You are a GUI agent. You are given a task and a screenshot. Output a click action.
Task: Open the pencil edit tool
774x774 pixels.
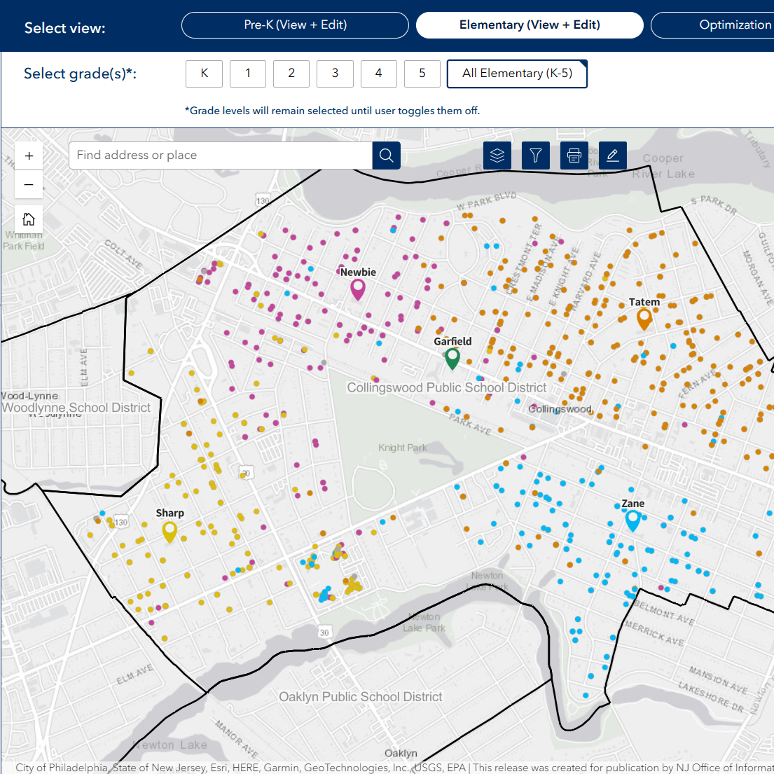613,156
